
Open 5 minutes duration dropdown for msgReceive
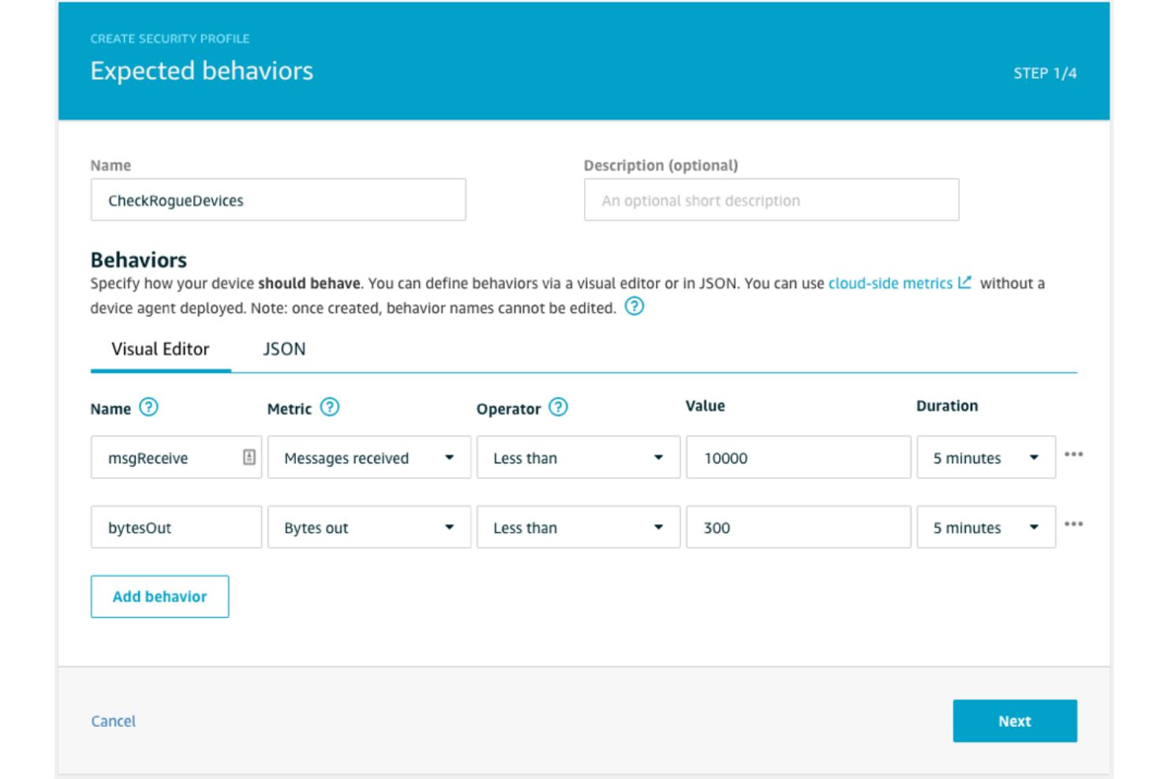[x=986, y=457]
